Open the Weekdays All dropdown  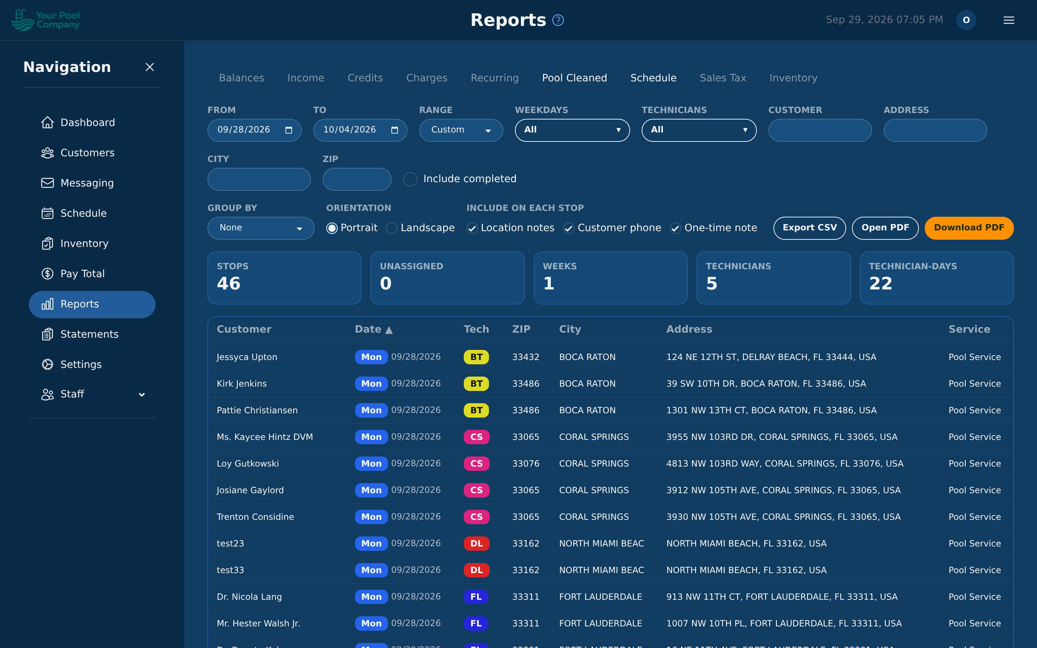click(572, 130)
